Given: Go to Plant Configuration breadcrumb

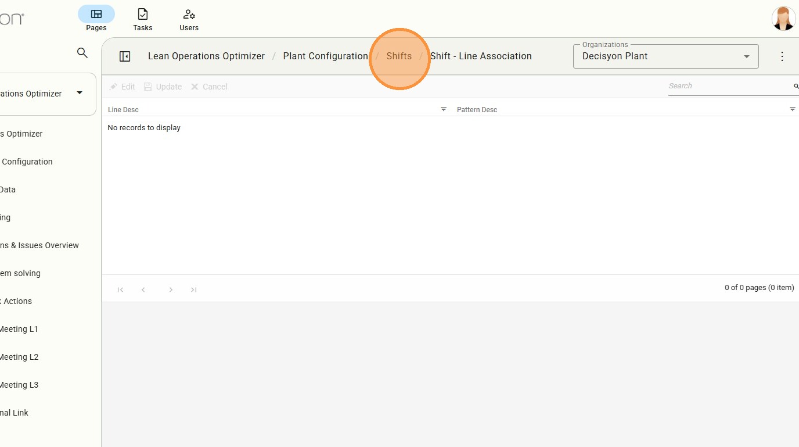Looking at the screenshot, I should coord(325,56).
